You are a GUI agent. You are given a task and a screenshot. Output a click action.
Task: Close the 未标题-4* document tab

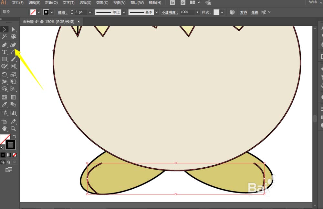point(78,21)
